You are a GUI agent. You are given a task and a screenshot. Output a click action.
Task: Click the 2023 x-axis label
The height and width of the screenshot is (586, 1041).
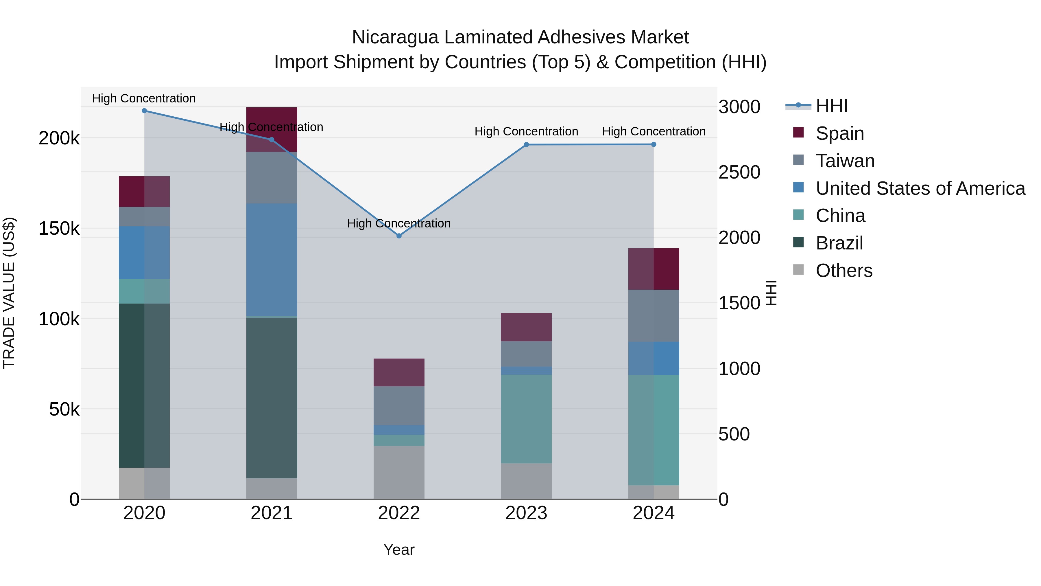pos(526,513)
